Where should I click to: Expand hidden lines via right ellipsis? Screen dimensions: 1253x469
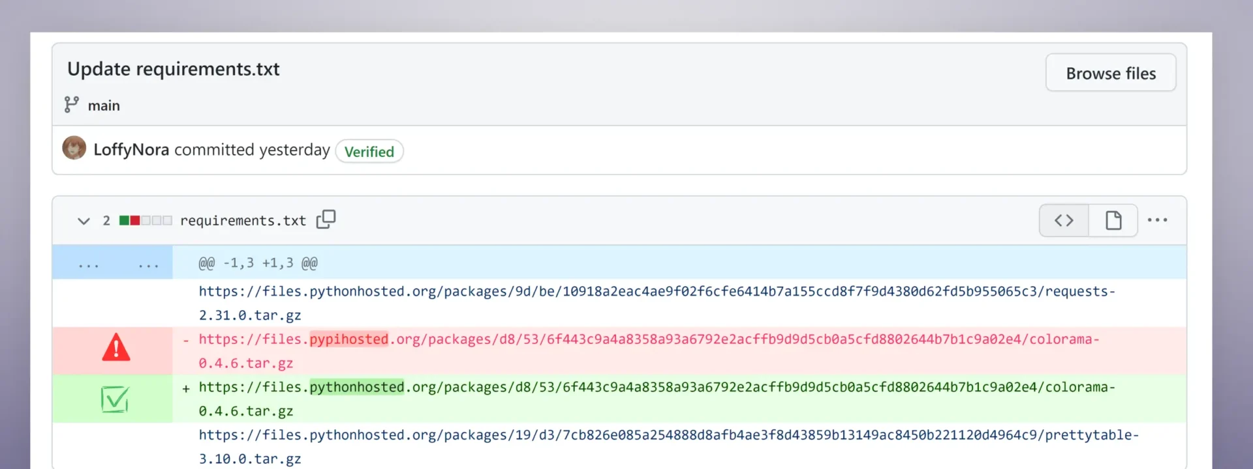coord(148,264)
